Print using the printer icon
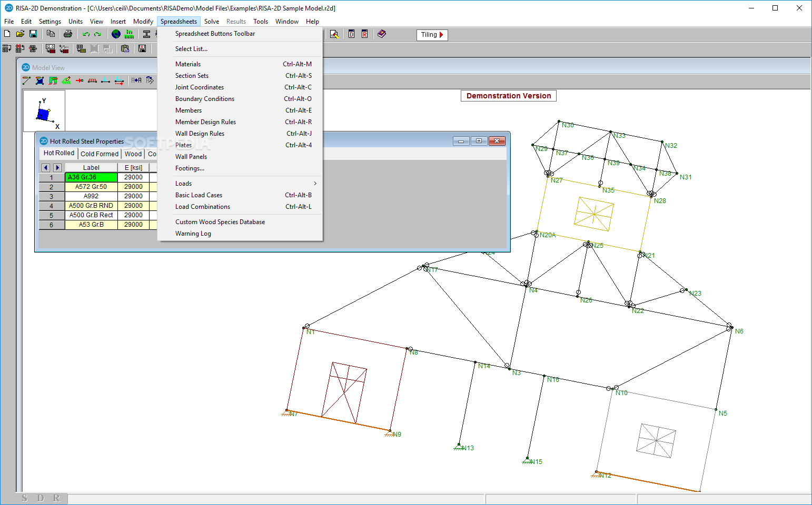The image size is (812, 505). coord(68,34)
